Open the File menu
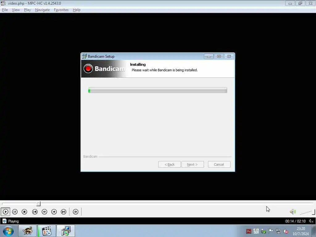The width and height of the screenshot is (316, 237). 5,10
